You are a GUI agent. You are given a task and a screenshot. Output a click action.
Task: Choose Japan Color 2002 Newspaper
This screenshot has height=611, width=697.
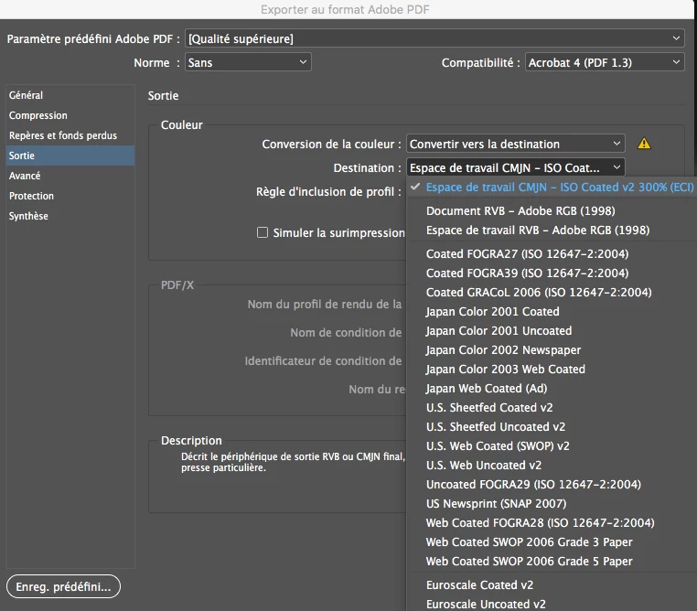coord(552,349)
